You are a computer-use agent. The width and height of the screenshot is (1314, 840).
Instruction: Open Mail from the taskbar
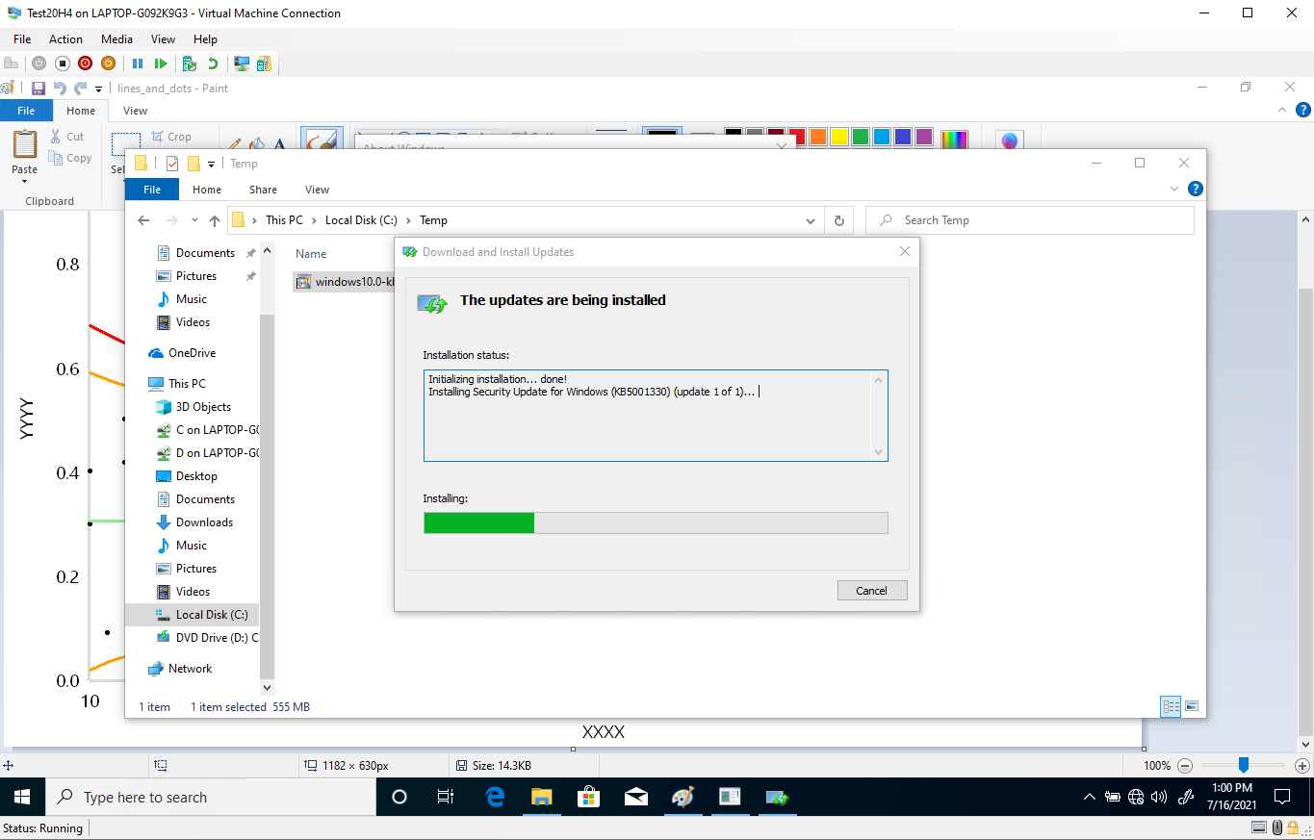click(x=635, y=797)
